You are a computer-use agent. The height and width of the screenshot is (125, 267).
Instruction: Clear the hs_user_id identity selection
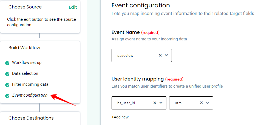tap(155, 103)
